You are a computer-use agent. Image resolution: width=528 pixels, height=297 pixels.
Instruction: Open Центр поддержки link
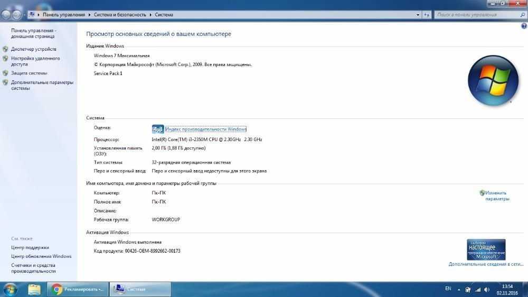30,247
